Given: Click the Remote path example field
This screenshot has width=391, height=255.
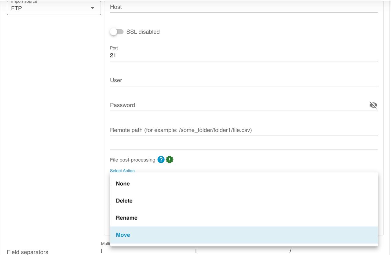Looking at the screenshot, I should click(x=214, y=130).
